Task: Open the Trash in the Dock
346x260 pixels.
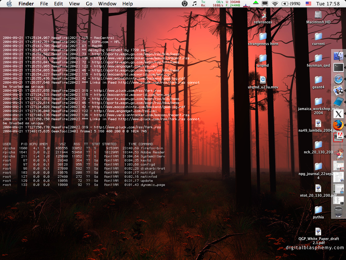Action: pos(338,212)
